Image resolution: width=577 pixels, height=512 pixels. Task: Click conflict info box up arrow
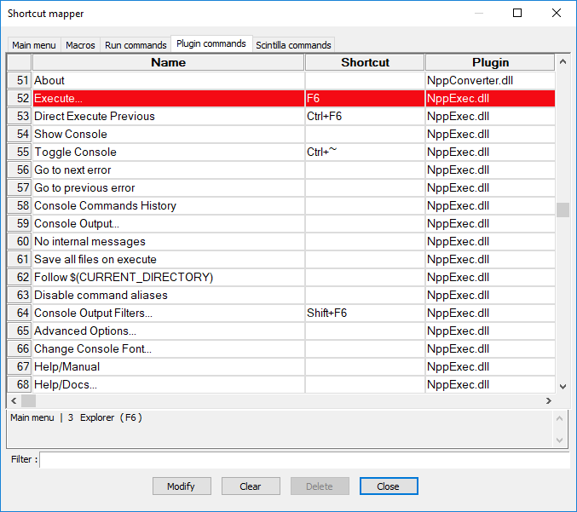click(559, 418)
